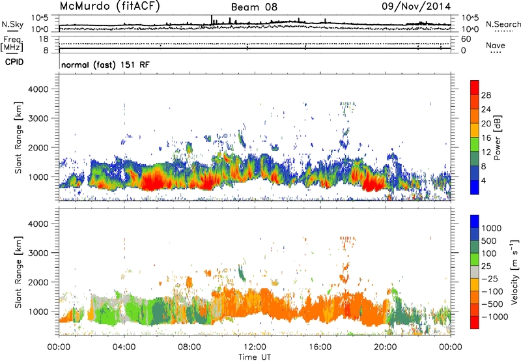The width and height of the screenshot is (521, 361).
Task: Click the top blue Velocity colorbar segment
Action: [475, 222]
